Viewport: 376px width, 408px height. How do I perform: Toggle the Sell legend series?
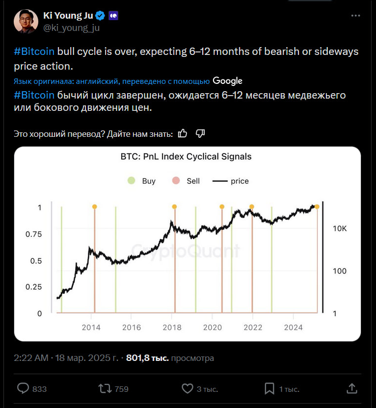point(187,181)
